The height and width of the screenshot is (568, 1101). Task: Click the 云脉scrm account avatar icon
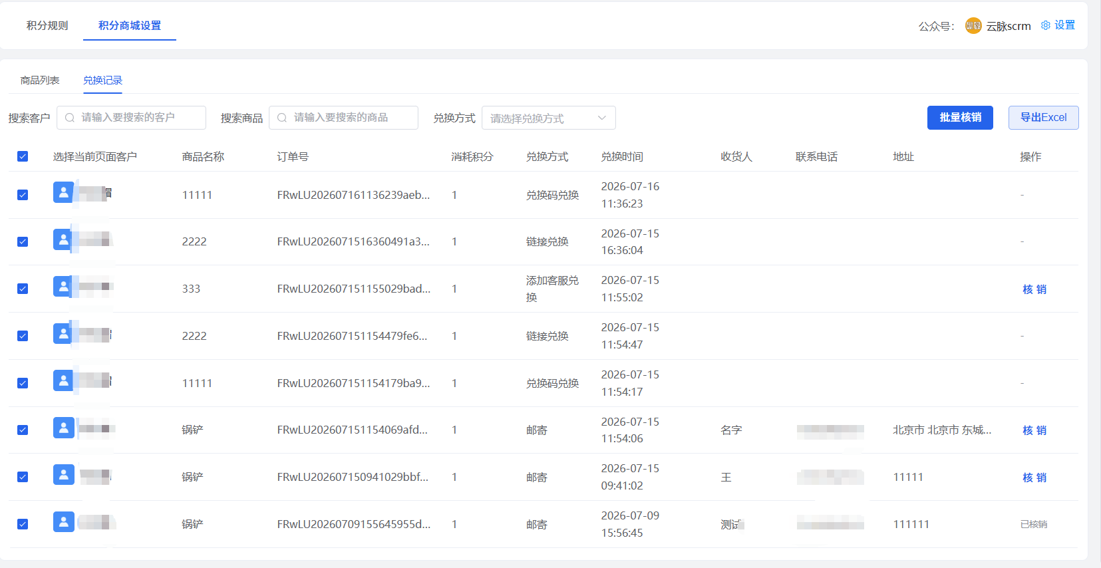pos(973,25)
